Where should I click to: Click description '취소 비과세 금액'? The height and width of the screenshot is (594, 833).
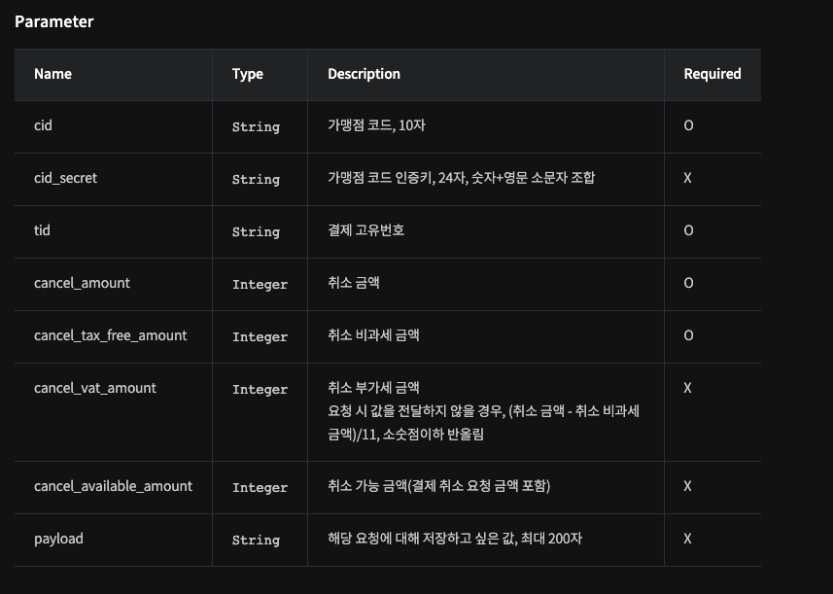pos(373,335)
